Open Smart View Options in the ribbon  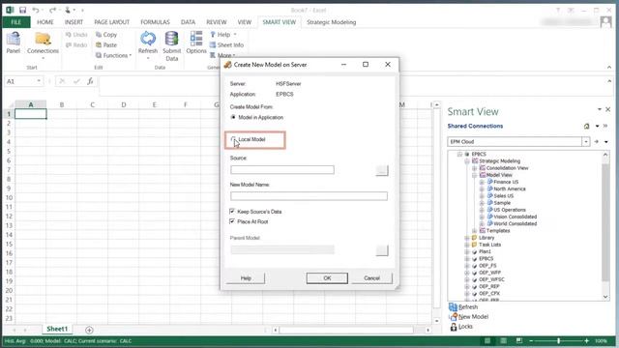pos(196,43)
